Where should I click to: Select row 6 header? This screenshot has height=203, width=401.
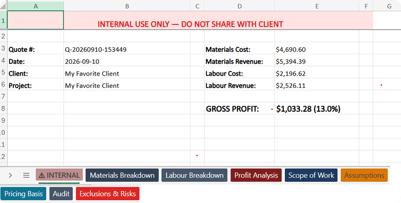(x=3, y=84)
